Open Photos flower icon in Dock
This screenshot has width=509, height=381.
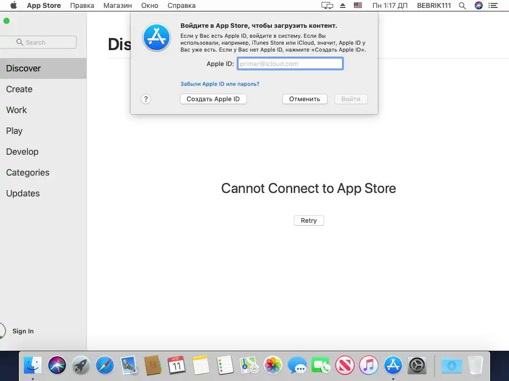coord(273,365)
